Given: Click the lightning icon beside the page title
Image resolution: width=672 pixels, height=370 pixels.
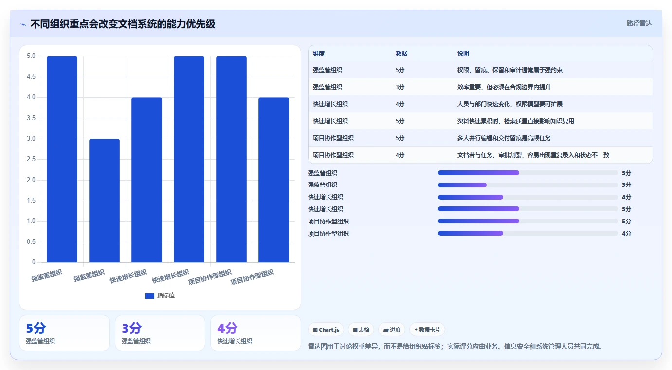Looking at the screenshot, I should [23, 24].
